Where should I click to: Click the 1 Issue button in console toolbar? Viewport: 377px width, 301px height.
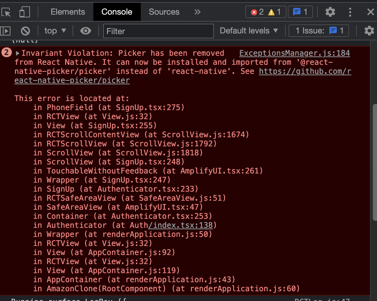point(318,31)
